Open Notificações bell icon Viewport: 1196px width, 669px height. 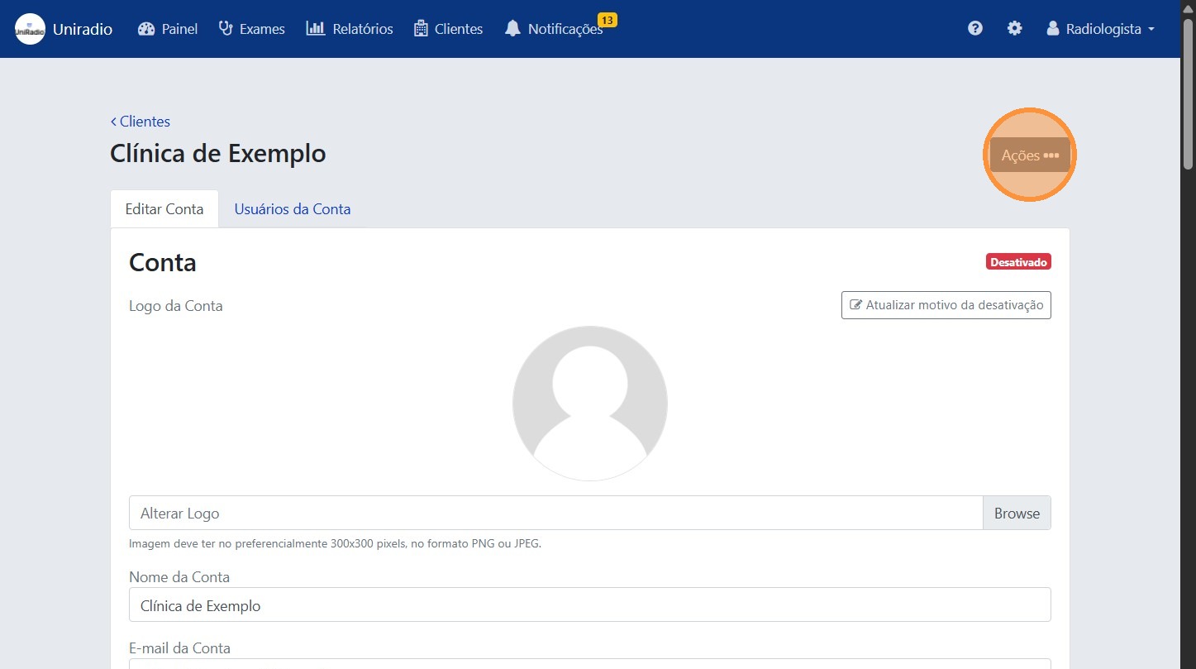click(513, 29)
